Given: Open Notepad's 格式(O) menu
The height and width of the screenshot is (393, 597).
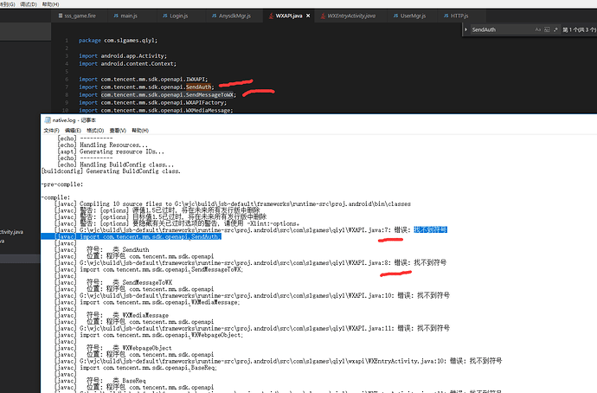Looking at the screenshot, I should (x=95, y=130).
